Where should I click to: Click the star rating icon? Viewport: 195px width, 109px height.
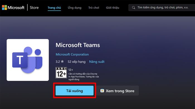click(62, 61)
